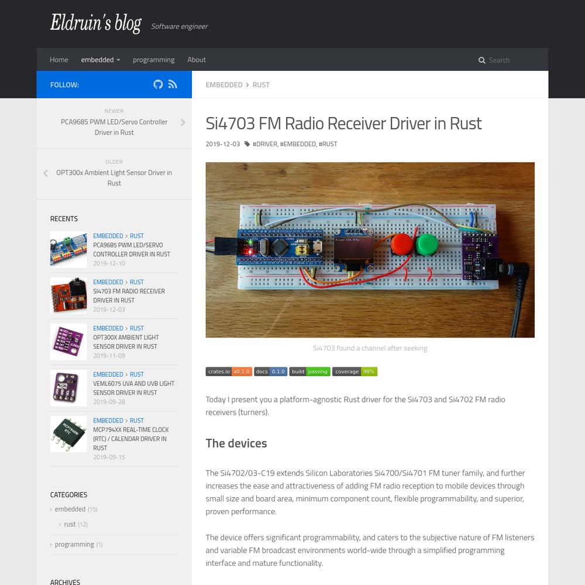This screenshot has height=585, width=585.
Task: Click the CATEGORIES sidebar heading
Action: (x=68, y=495)
